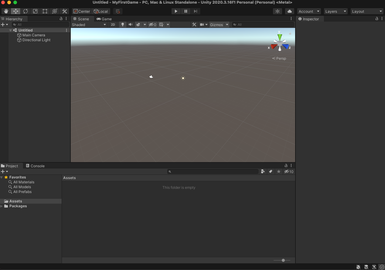
Task: Switch to the Game tab
Action: [104, 19]
